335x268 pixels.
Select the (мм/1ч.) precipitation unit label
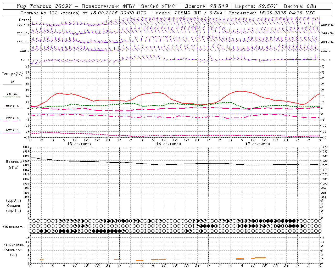pos(14,211)
